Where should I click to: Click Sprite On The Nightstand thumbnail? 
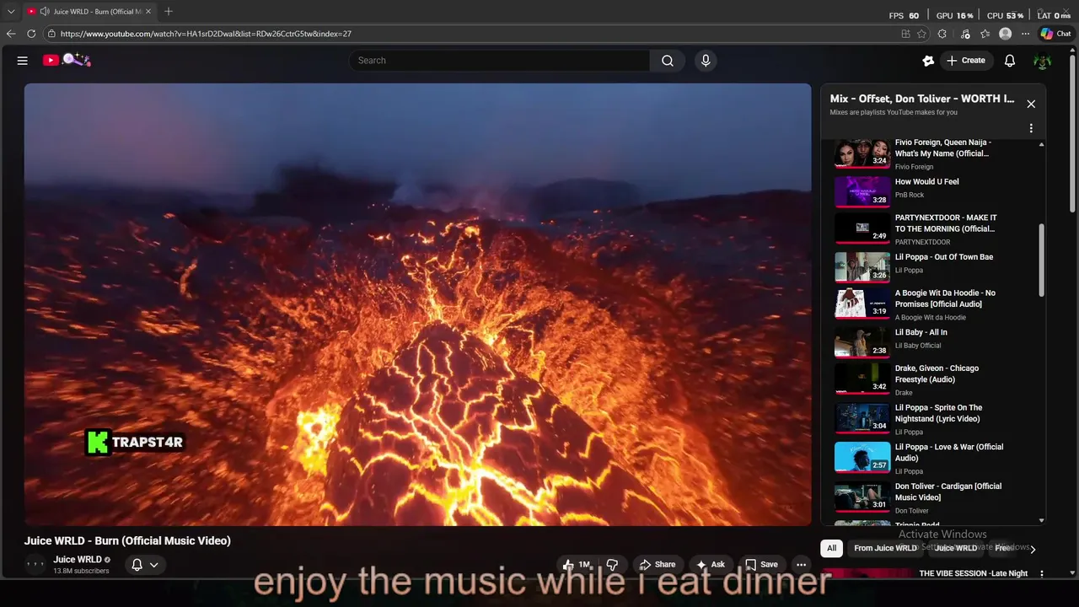coord(862,418)
